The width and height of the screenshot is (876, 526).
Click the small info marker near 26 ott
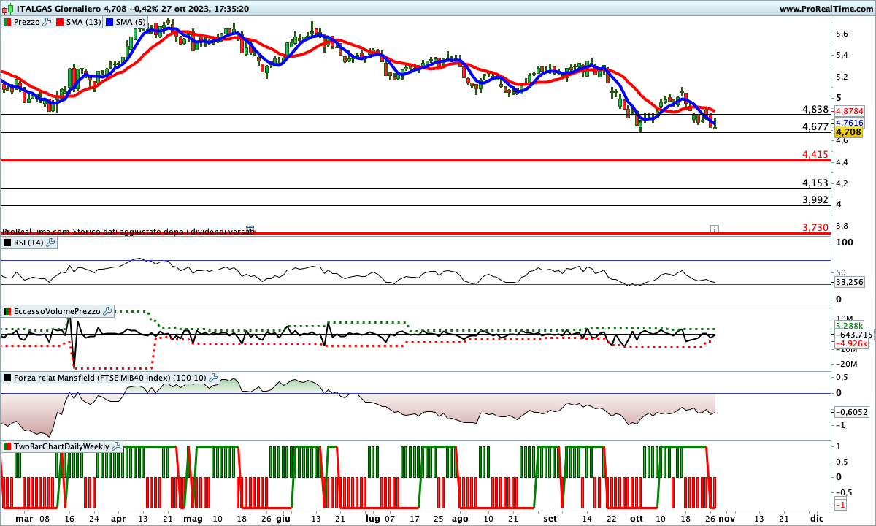click(715, 229)
